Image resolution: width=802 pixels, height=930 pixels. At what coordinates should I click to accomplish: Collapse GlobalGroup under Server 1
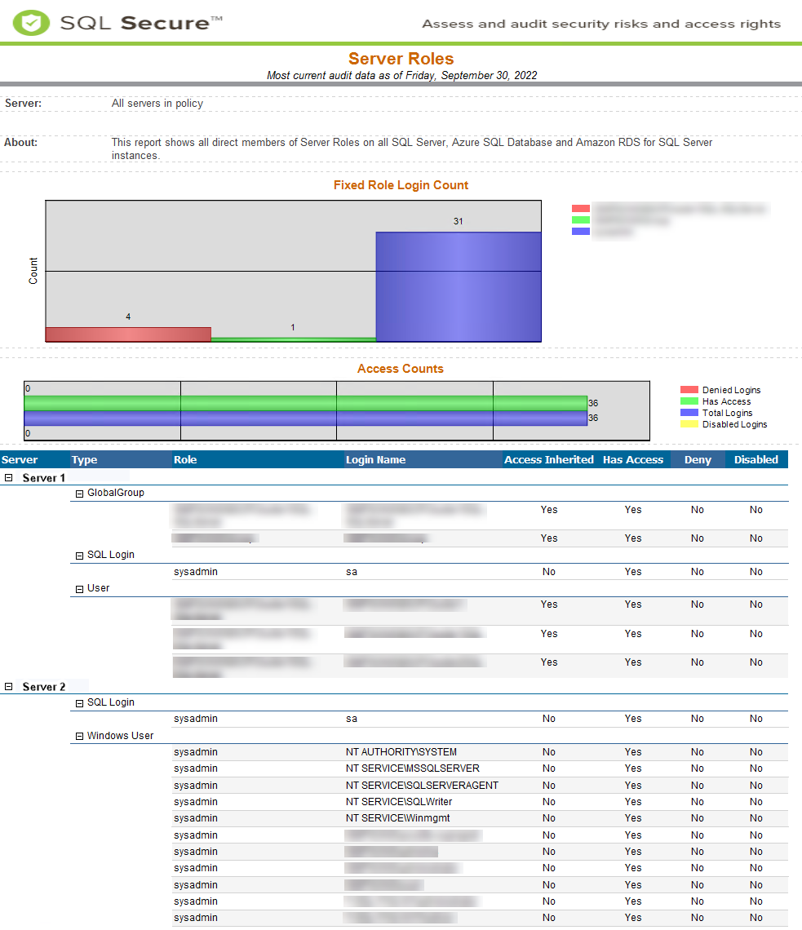(x=79, y=494)
